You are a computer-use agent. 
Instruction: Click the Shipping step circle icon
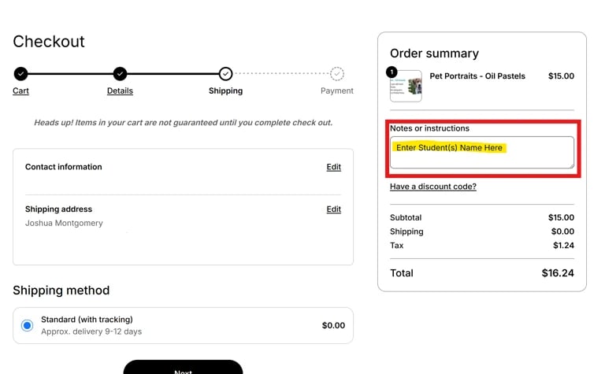(226, 74)
